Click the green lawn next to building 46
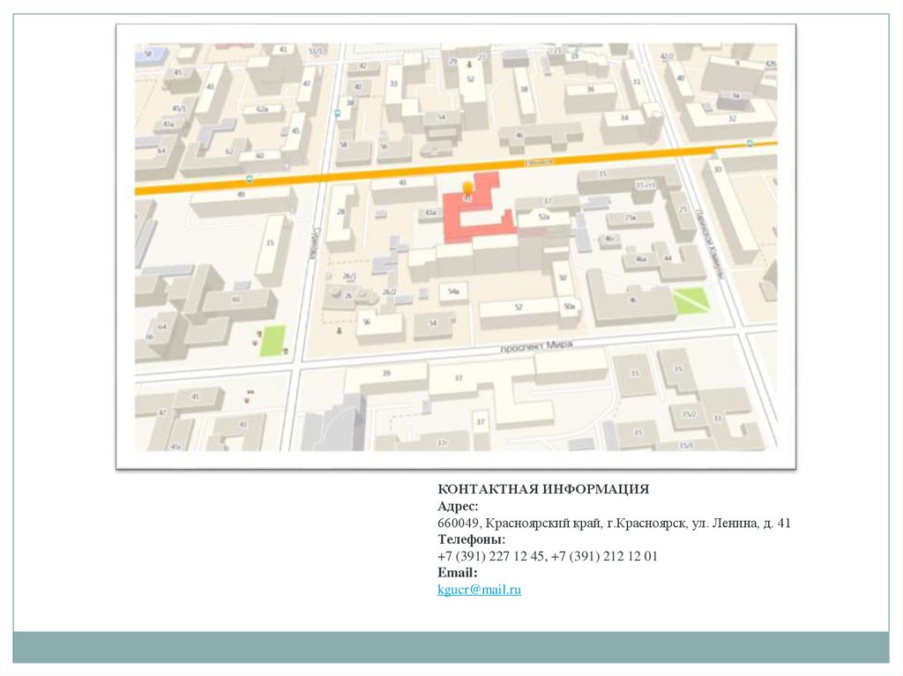This screenshot has height=676, width=903. (x=691, y=301)
